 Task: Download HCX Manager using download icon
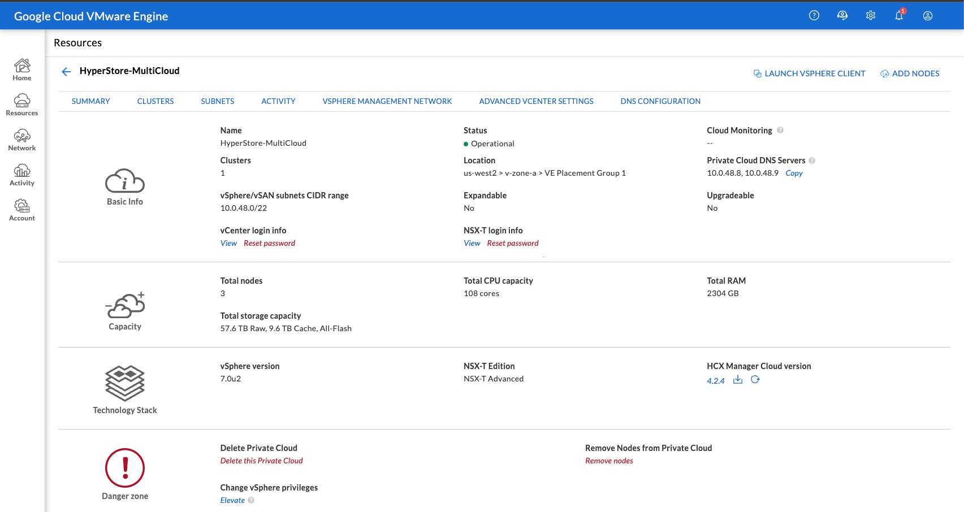point(738,380)
